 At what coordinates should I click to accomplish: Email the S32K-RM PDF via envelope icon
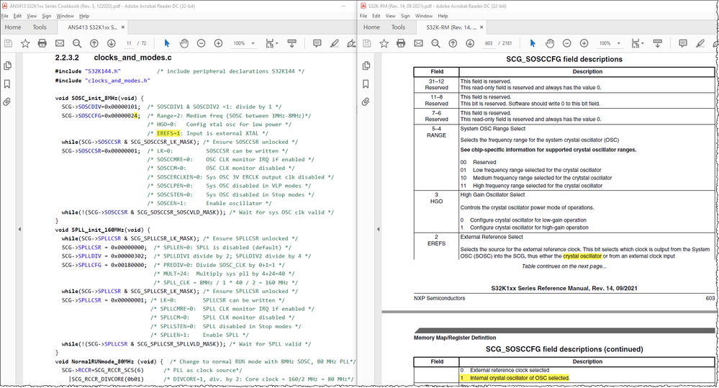[418, 43]
